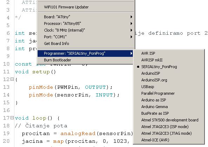This screenshot has height=147, width=208.
Task: Expand the Port submenu arrow
Action: click(x=131, y=37)
